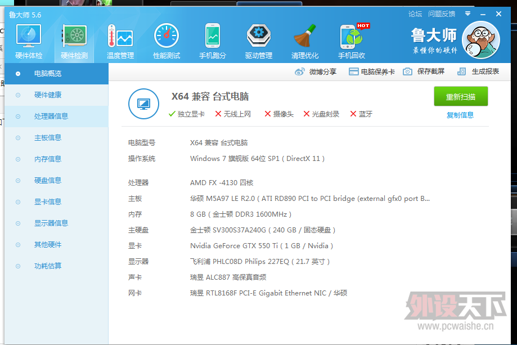
Task: Click the 主硬盘 row label
Action: click(138, 230)
